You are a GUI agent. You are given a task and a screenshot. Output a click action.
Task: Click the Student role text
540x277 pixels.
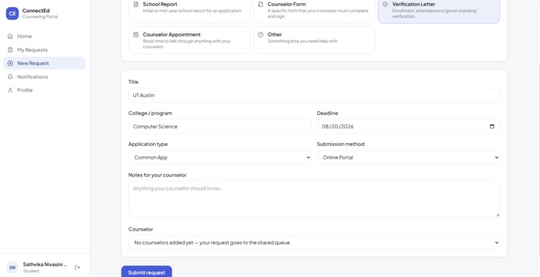click(x=31, y=271)
